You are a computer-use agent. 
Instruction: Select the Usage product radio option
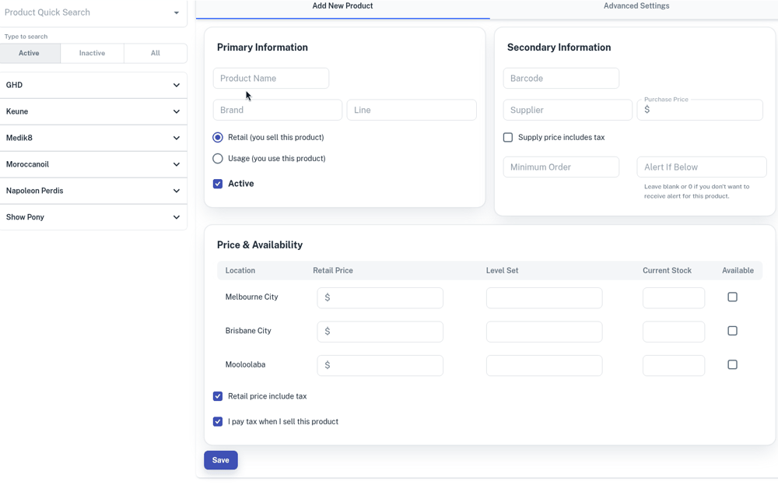click(x=218, y=159)
